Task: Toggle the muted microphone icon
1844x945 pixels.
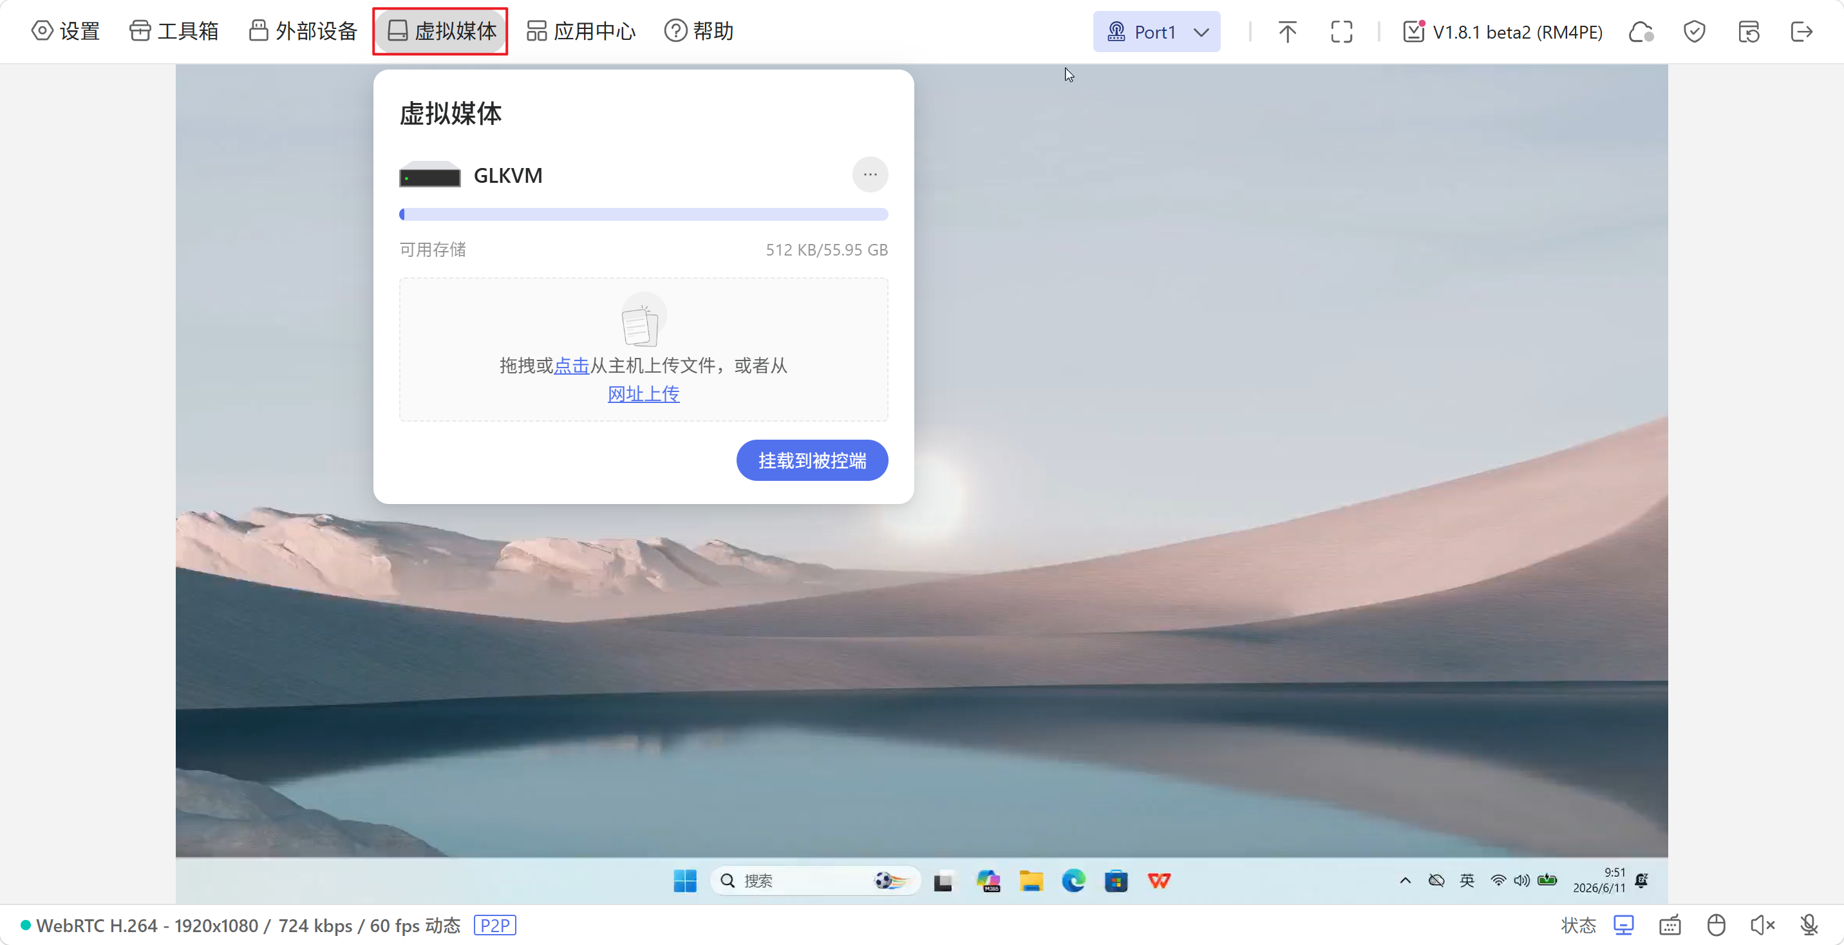Action: [1809, 925]
